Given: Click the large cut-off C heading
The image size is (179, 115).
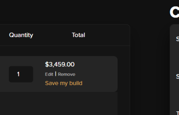Looking at the screenshot, I should [x=174, y=12].
